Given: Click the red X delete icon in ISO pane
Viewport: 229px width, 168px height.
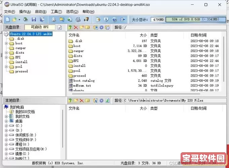Looking at the screenshot, I should click(x=76, y=27).
